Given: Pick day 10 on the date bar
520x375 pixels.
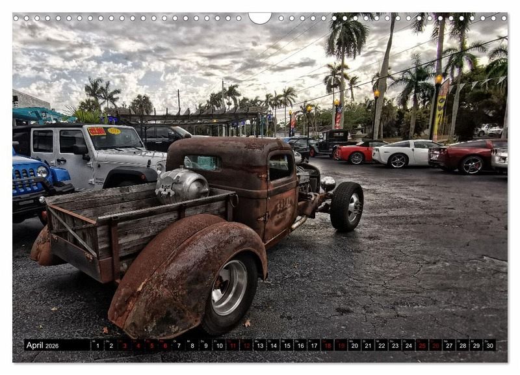Looking at the screenshot, I should pos(219,345).
